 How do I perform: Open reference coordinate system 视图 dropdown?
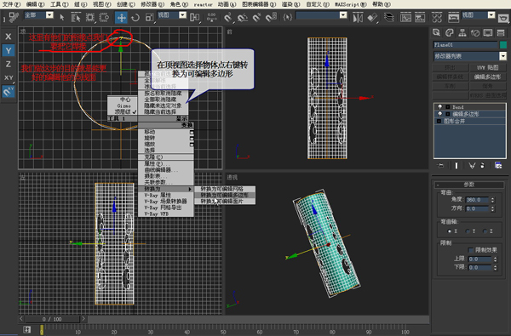click(x=183, y=15)
